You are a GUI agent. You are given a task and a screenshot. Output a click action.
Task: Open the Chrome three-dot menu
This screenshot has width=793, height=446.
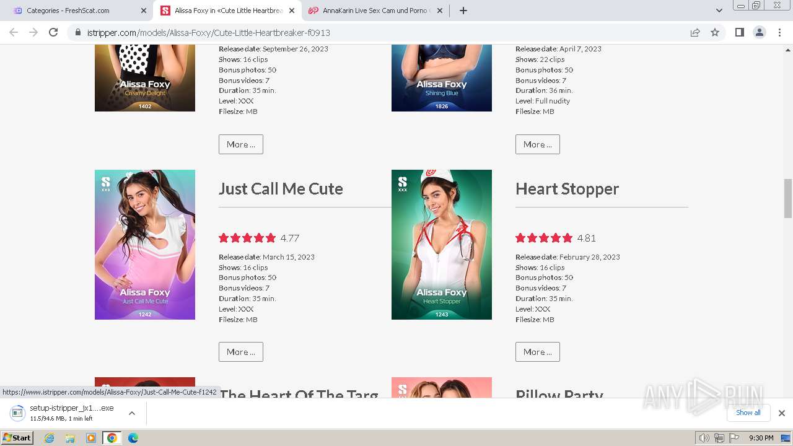[x=779, y=32]
